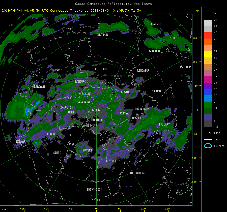Click the SINDHANUR city label
Viewport: 227px width, 212px height.
point(155,91)
